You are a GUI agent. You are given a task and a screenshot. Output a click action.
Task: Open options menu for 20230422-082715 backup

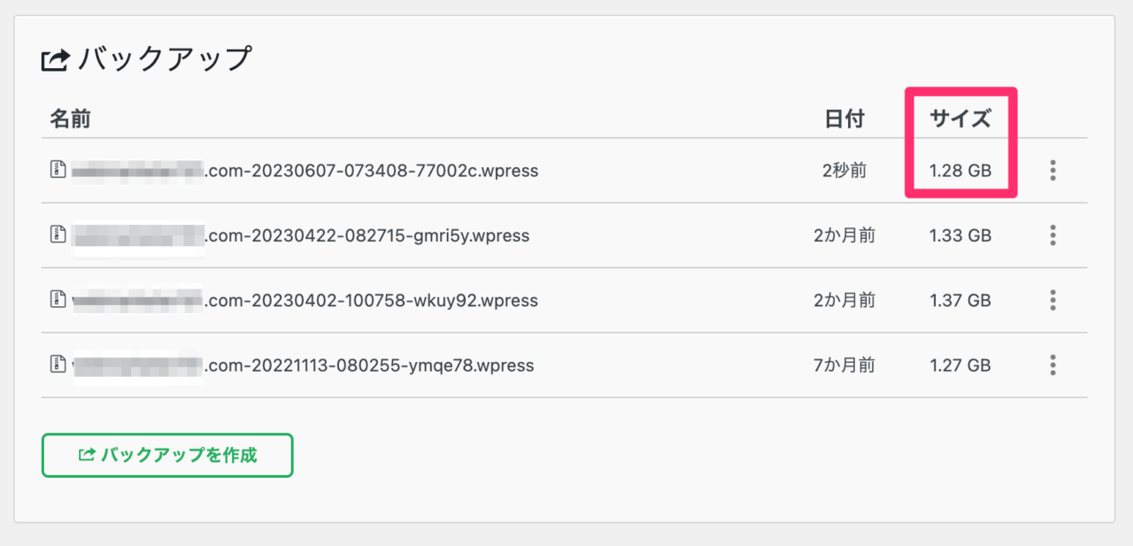coord(1052,235)
